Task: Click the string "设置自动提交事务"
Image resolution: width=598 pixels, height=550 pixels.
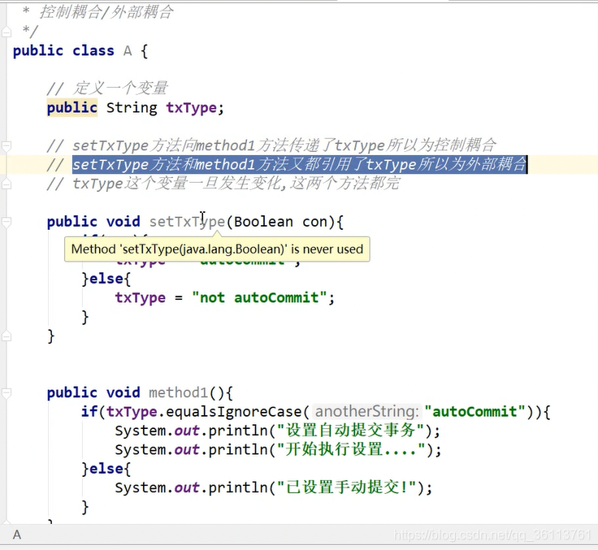Action: coord(350,431)
